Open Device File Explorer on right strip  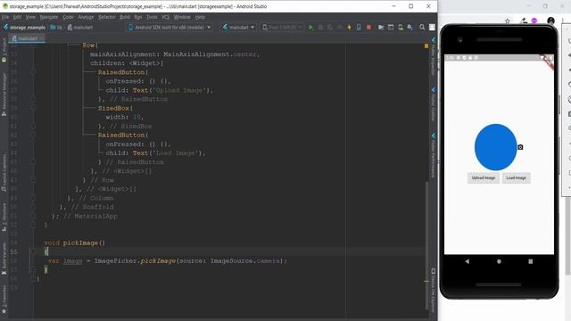click(x=434, y=291)
